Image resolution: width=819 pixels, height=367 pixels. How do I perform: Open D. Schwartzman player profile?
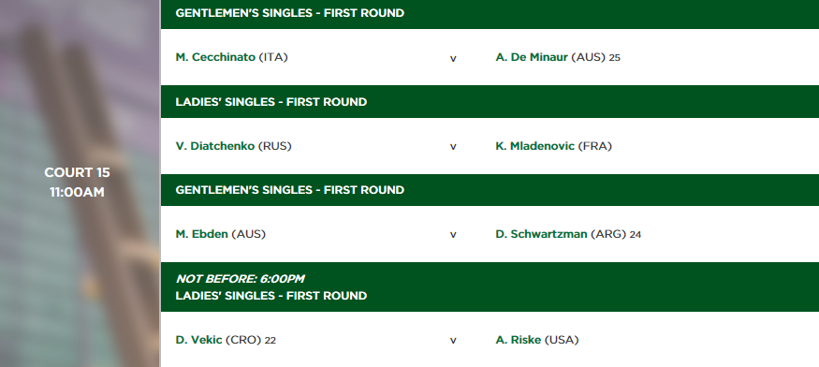pyautogui.click(x=541, y=234)
